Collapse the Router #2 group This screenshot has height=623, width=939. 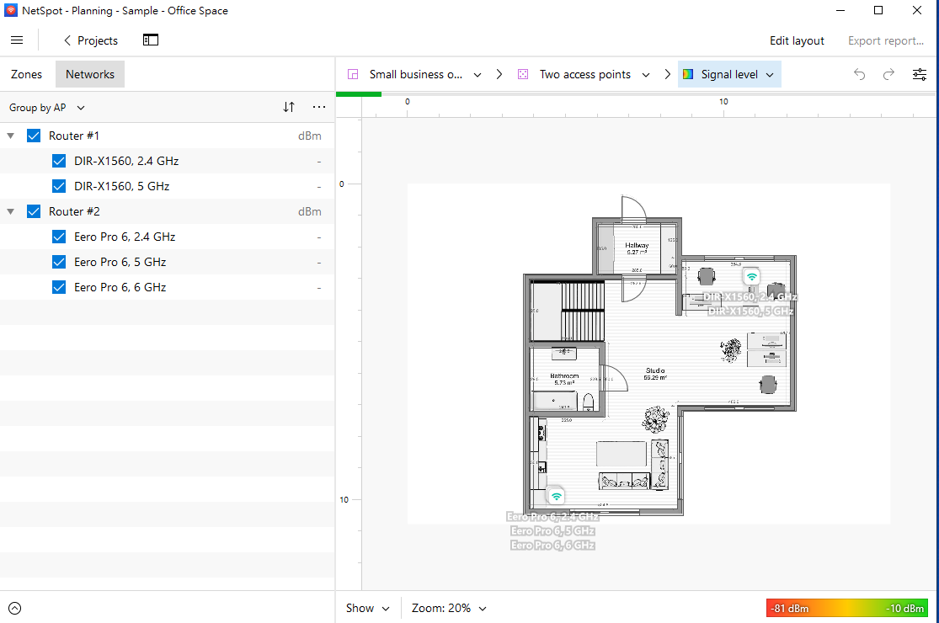point(11,211)
